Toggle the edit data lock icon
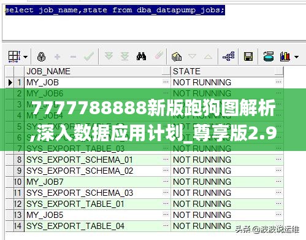 point(42,56)
